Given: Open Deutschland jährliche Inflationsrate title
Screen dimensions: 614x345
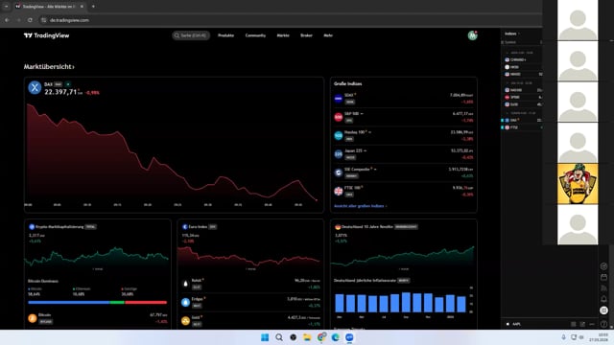Looking at the screenshot, I should (x=365, y=281).
